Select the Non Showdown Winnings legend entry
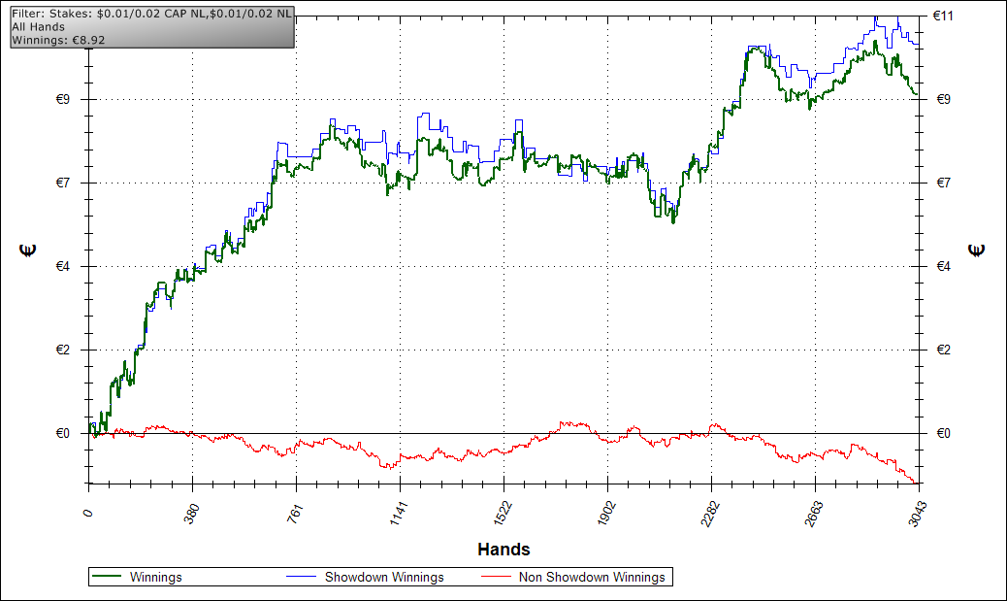The height and width of the screenshot is (601, 1007). pyautogui.click(x=592, y=577)
